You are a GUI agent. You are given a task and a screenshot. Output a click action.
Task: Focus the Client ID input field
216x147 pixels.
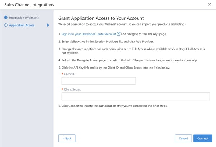99,81
